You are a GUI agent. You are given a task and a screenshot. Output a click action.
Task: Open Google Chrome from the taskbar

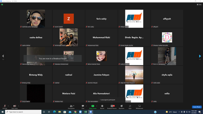coord(75,112)
